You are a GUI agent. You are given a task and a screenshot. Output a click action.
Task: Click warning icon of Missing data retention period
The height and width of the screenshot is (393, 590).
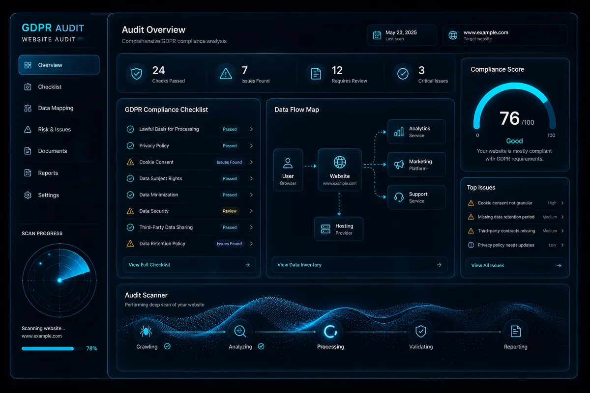click(471, 217)
